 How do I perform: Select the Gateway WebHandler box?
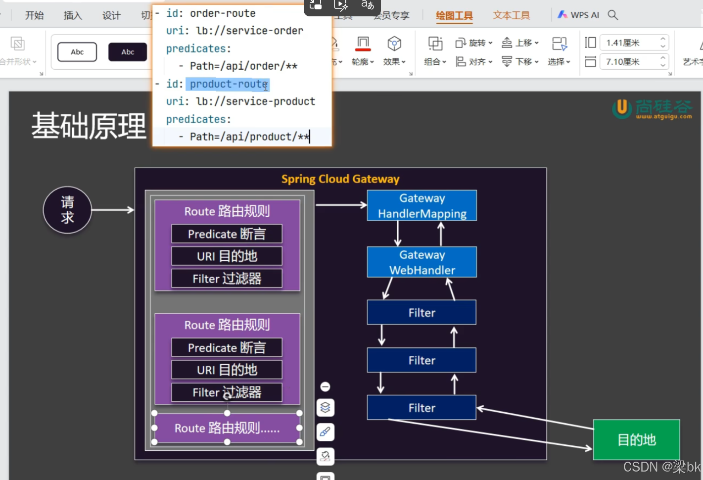pos(422,262)
